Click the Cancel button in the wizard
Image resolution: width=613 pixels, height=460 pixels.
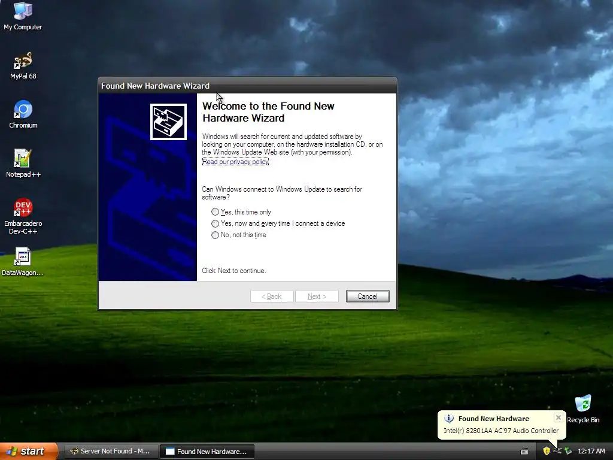[368, 296]
